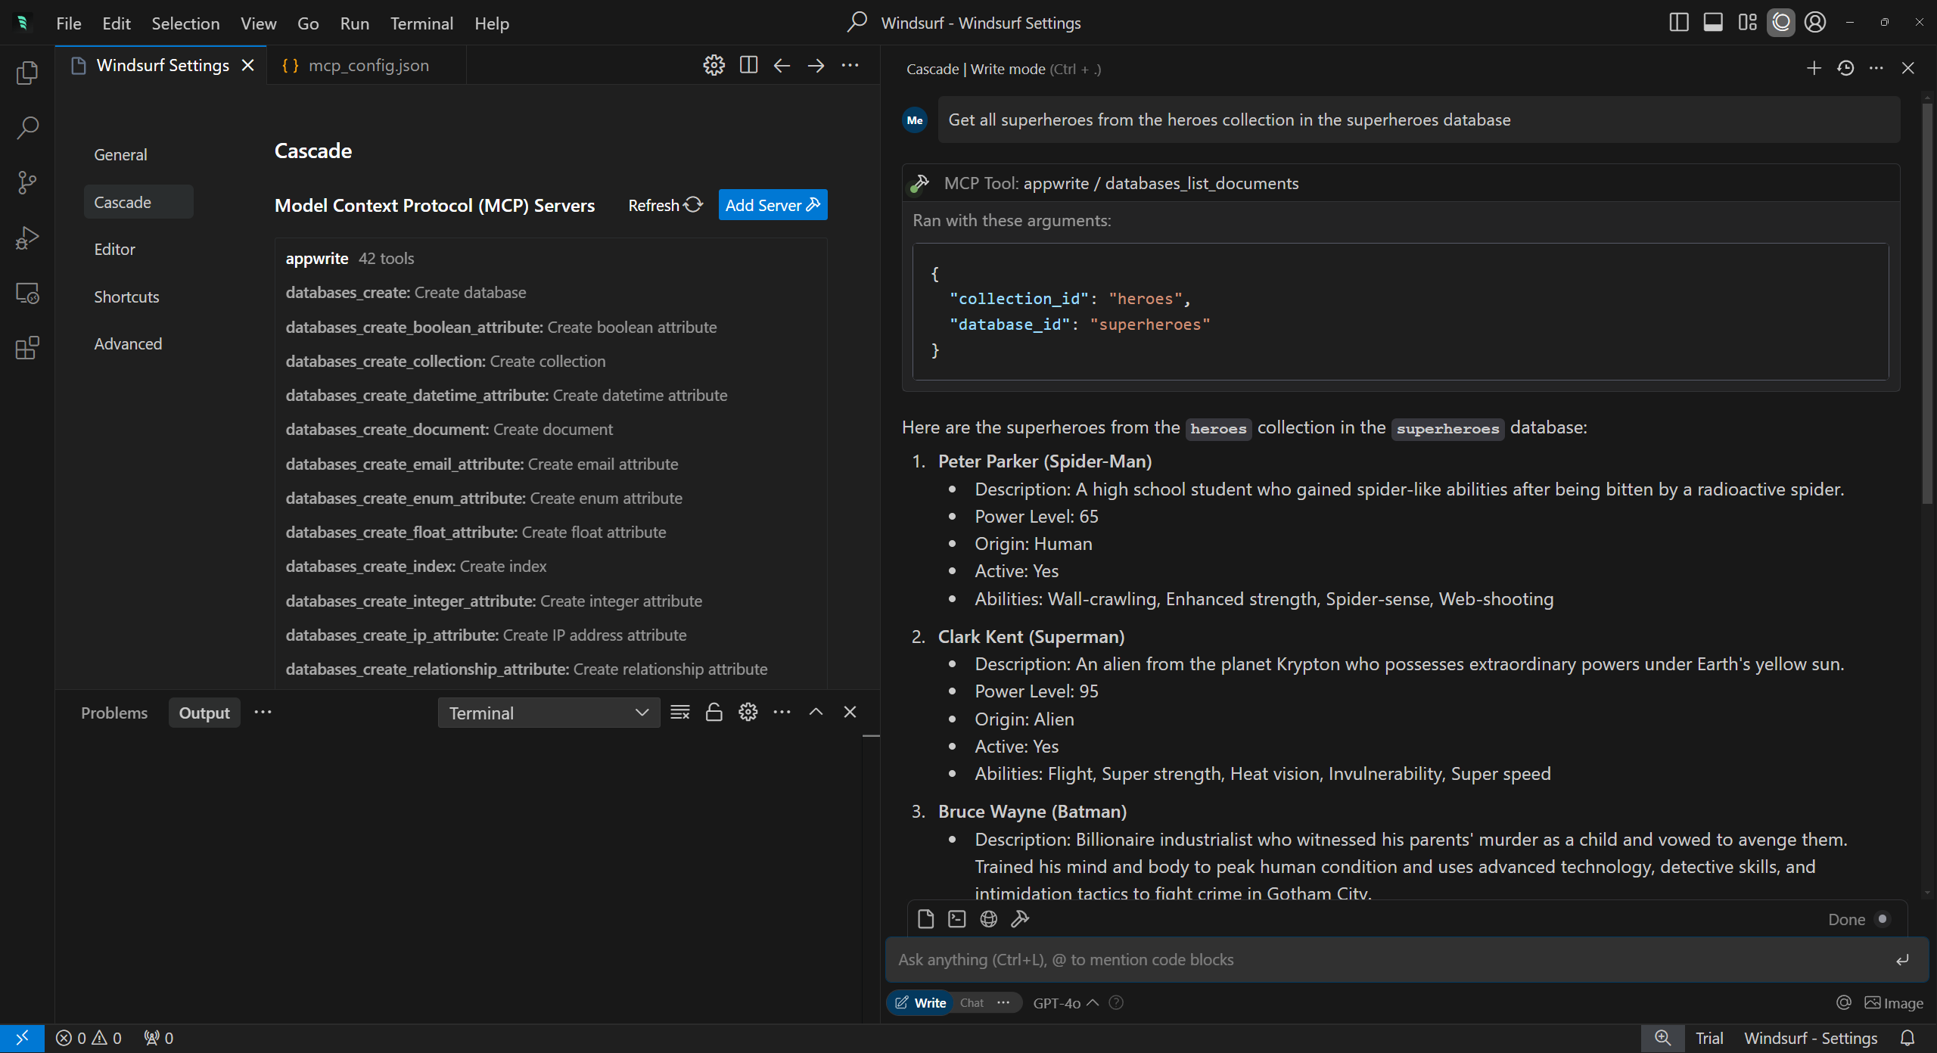Screen dimensions: 1937x1053
Task: Toggle the output scroll lock icon
Action: (x=714, y=713)
